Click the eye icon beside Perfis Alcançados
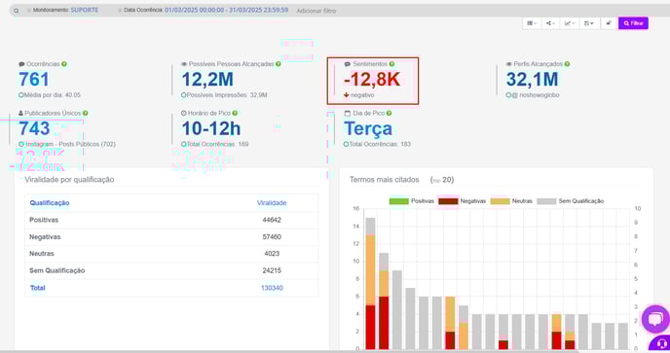 coord(509,64)
